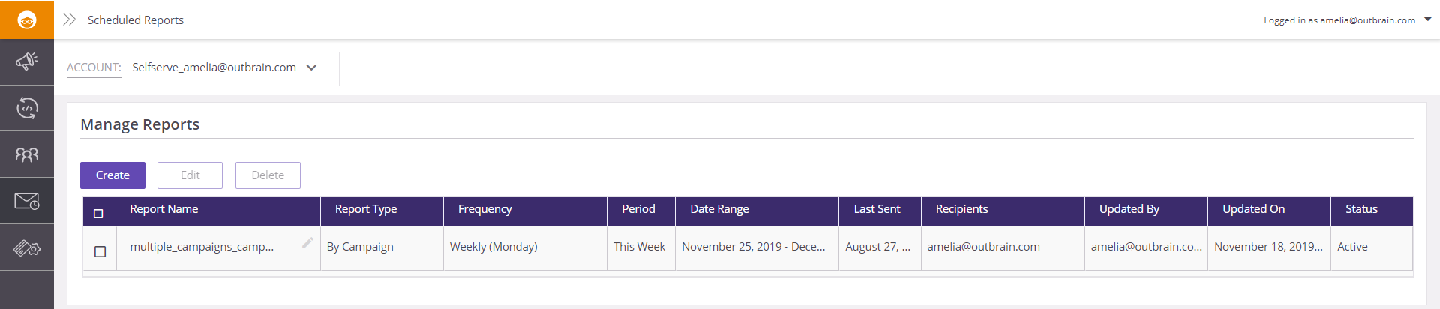Viewport: 1440px width, 309px height.
Task: Click the Edit button
Action: (x=190, y=175)
